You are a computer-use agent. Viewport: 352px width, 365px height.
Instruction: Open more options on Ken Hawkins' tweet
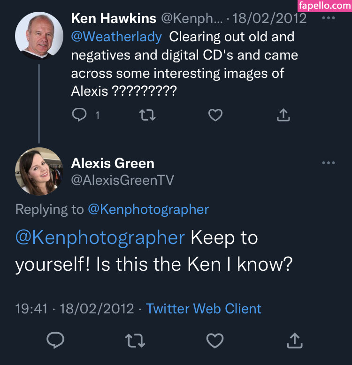[329, 18]
